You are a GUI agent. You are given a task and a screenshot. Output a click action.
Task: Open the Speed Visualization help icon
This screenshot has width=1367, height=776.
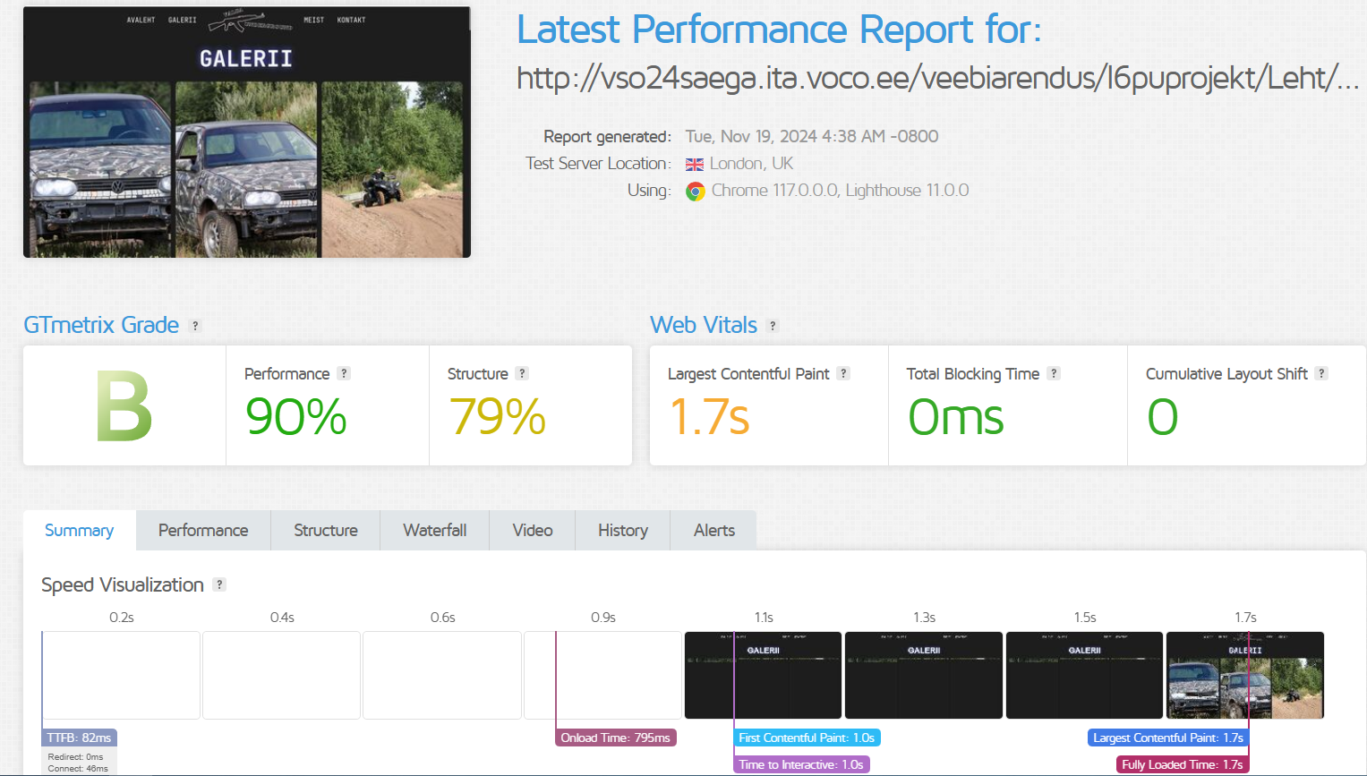[219, 584]
